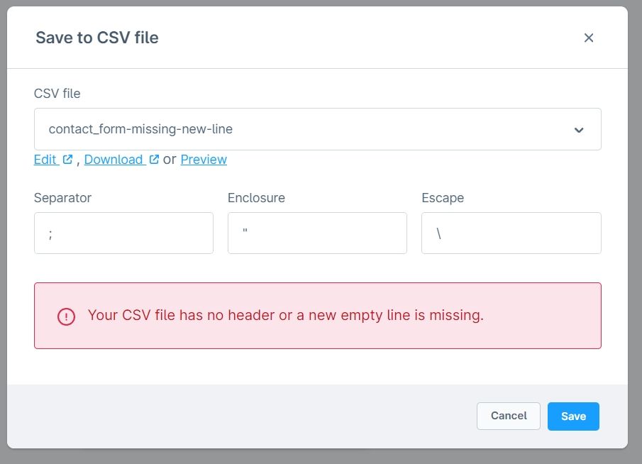This screenshot has height=464, width=642.
Task: Click the Save to CSV file title
Action: pyautogui.click(x=97, y=38)
